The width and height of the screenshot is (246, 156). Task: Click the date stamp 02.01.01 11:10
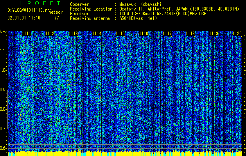(24, 18)
